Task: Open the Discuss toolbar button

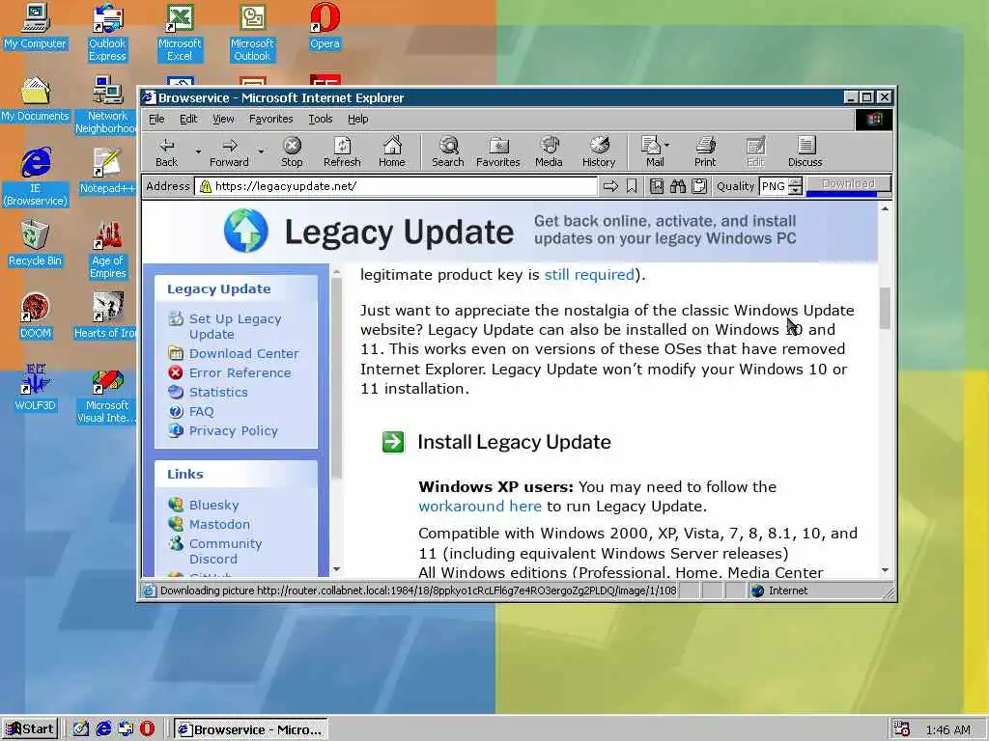Action: point(805,152)
